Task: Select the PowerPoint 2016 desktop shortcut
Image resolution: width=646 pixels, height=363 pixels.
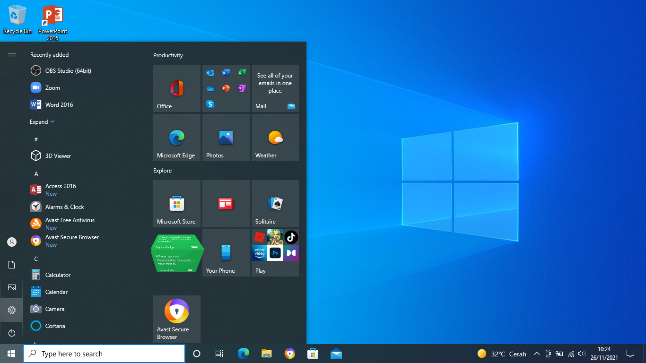Action: pyautogui.click(x=52, y=22)
